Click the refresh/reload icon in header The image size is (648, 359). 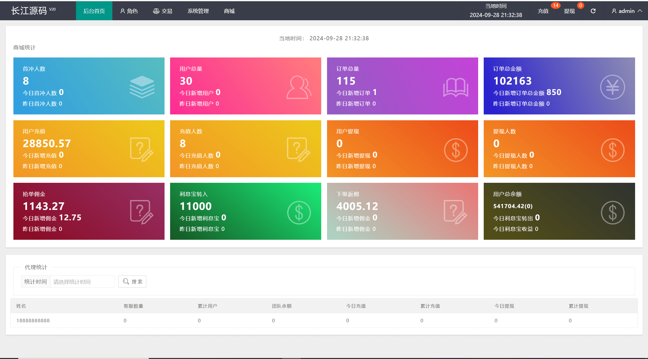coord(591,11)
